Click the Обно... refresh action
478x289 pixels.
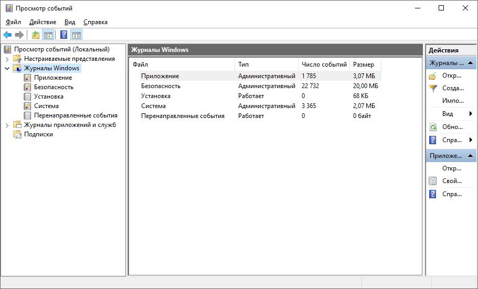(x=452, y=127)
